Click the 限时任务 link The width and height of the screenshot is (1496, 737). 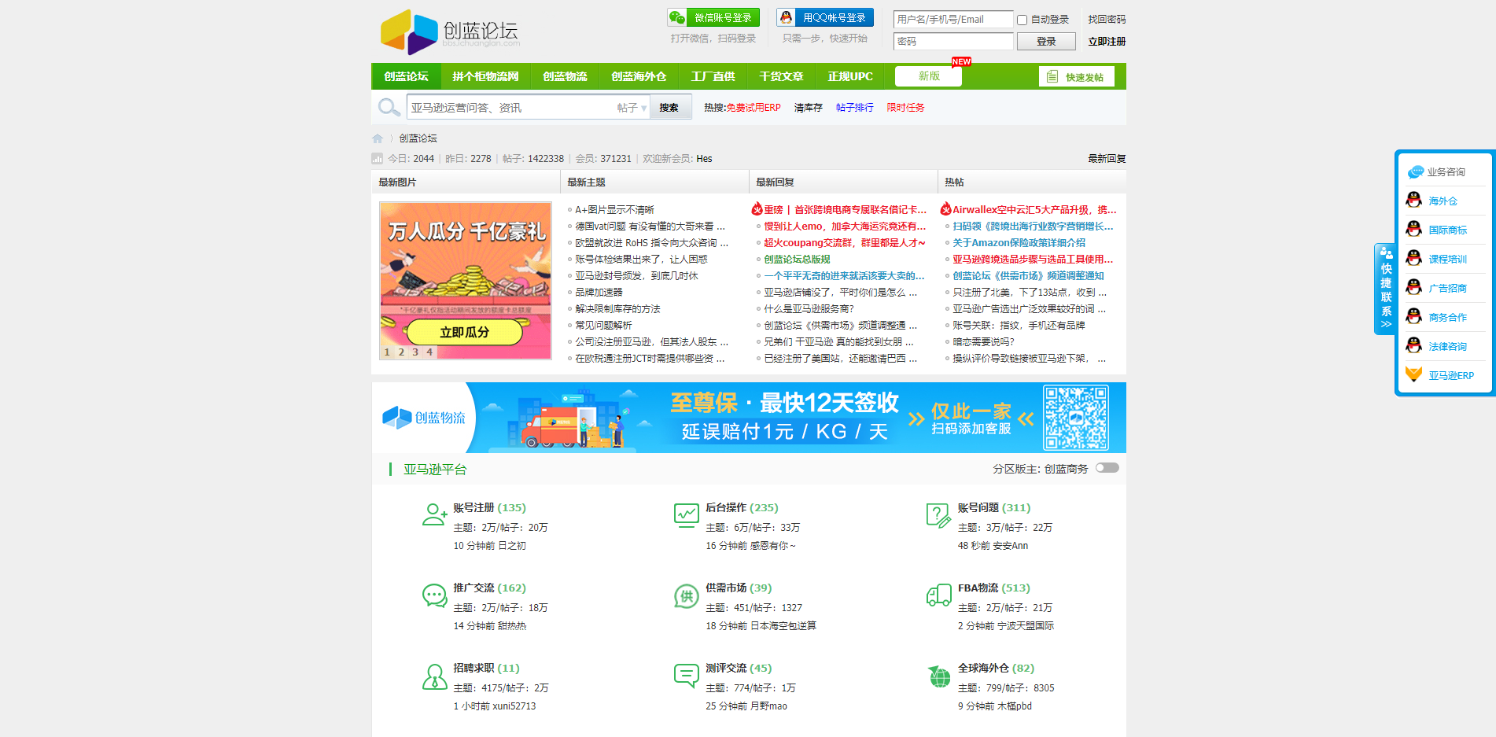coord(905,108)
